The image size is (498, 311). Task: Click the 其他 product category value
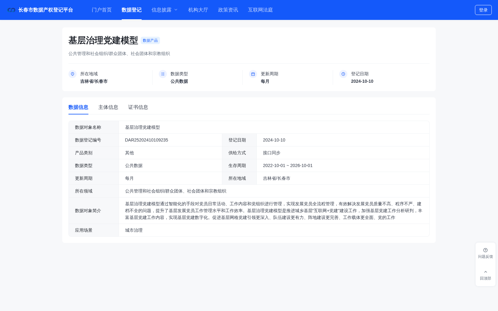[129, 153]
